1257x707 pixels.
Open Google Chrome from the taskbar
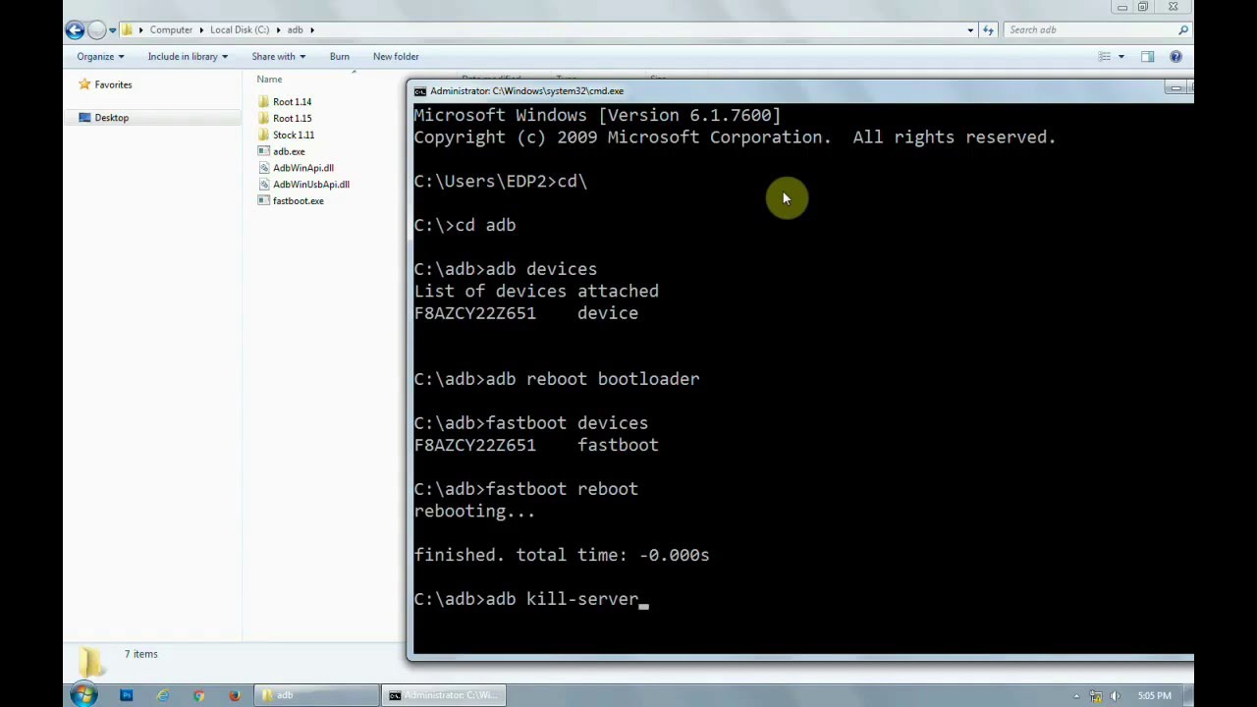pyautogui.click(x=198, y=695)
